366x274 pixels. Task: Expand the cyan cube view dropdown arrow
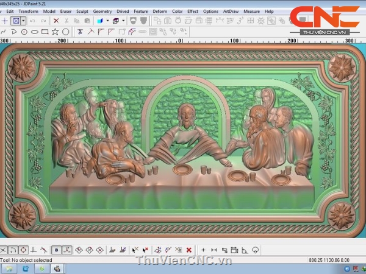click(x=107, y=21)
